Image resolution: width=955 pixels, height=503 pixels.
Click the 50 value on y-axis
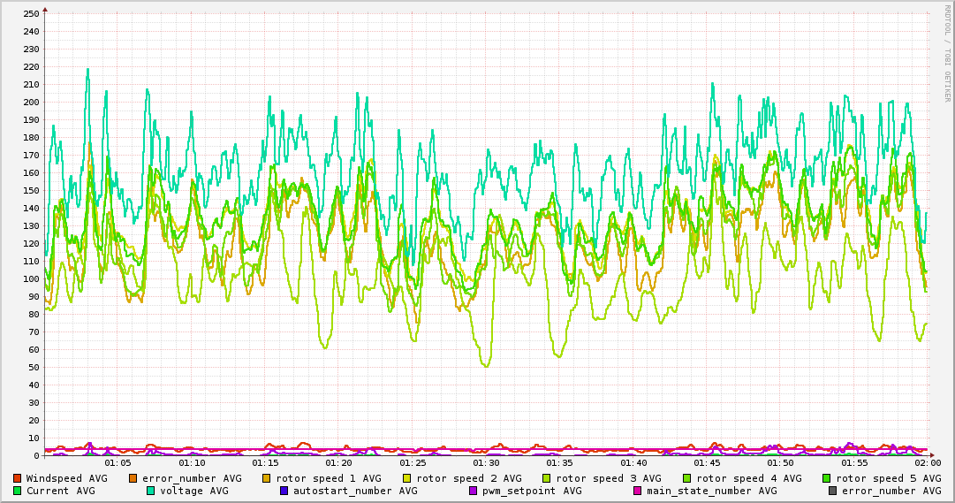(34, 367)
